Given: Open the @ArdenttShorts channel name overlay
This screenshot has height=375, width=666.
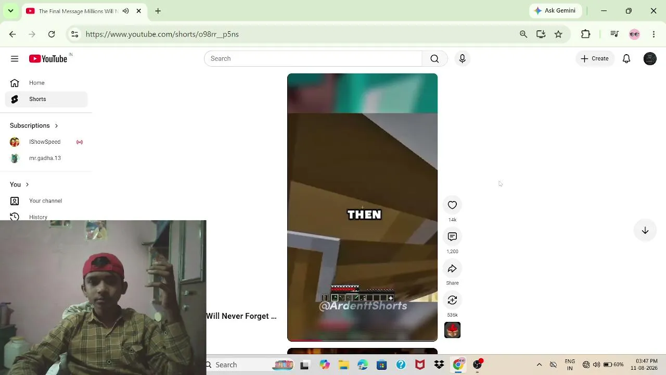Looking at the screenshot, I should tap(363, 306).
